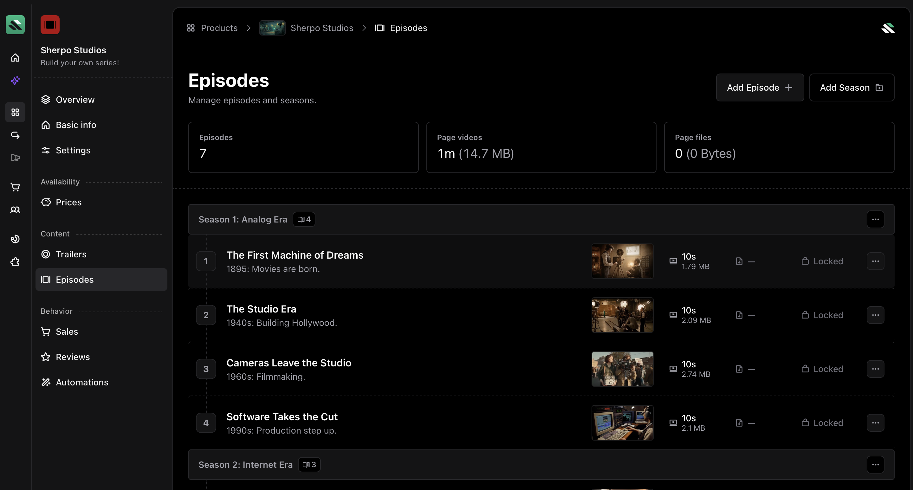This screenshot has width=913, height=490.
Task: Click the Add Episode button
Action: point(760,87)
